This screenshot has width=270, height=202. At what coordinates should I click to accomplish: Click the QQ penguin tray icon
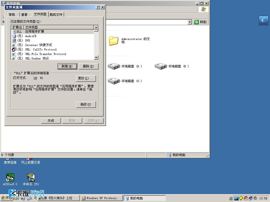[x=246, y=198]
